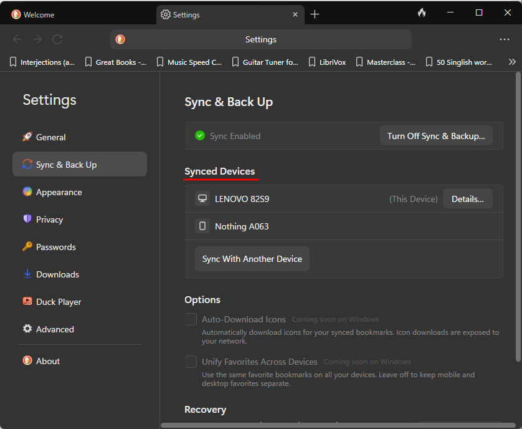Open Privacy settings section

[80, 219]
